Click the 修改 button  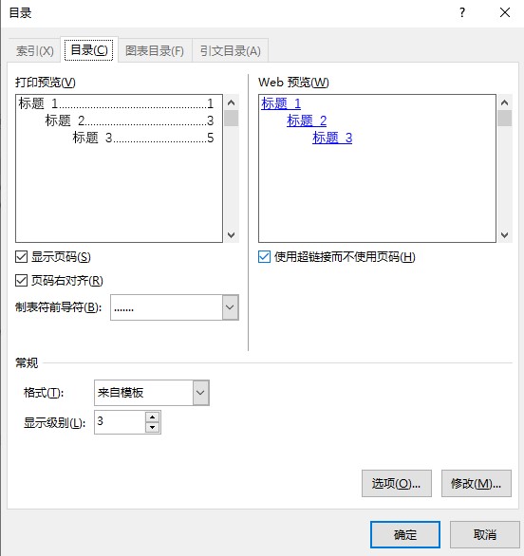[477, 483]
